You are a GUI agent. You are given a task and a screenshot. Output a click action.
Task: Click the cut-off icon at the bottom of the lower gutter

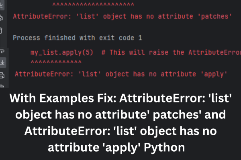(2, 86)
